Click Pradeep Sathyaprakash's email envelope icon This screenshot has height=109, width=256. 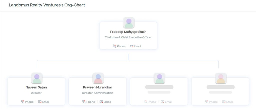[x=132, y=46]
